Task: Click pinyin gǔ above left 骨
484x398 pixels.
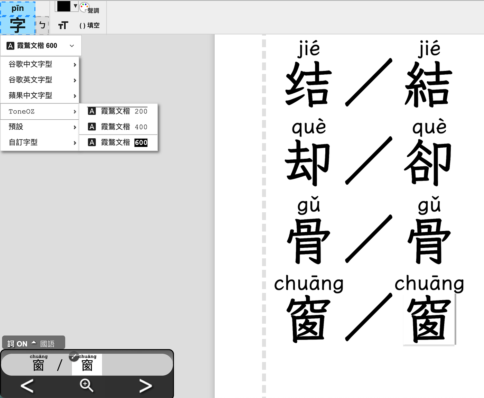Action: tap(309, 205)
